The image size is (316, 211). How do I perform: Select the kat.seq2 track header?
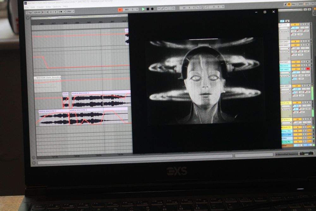285,69
